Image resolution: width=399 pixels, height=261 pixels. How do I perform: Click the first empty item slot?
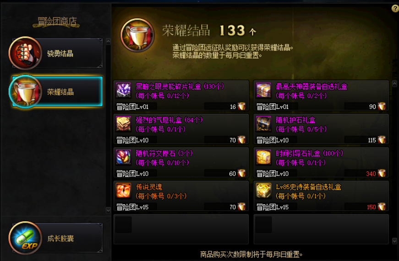coord(181,229)
